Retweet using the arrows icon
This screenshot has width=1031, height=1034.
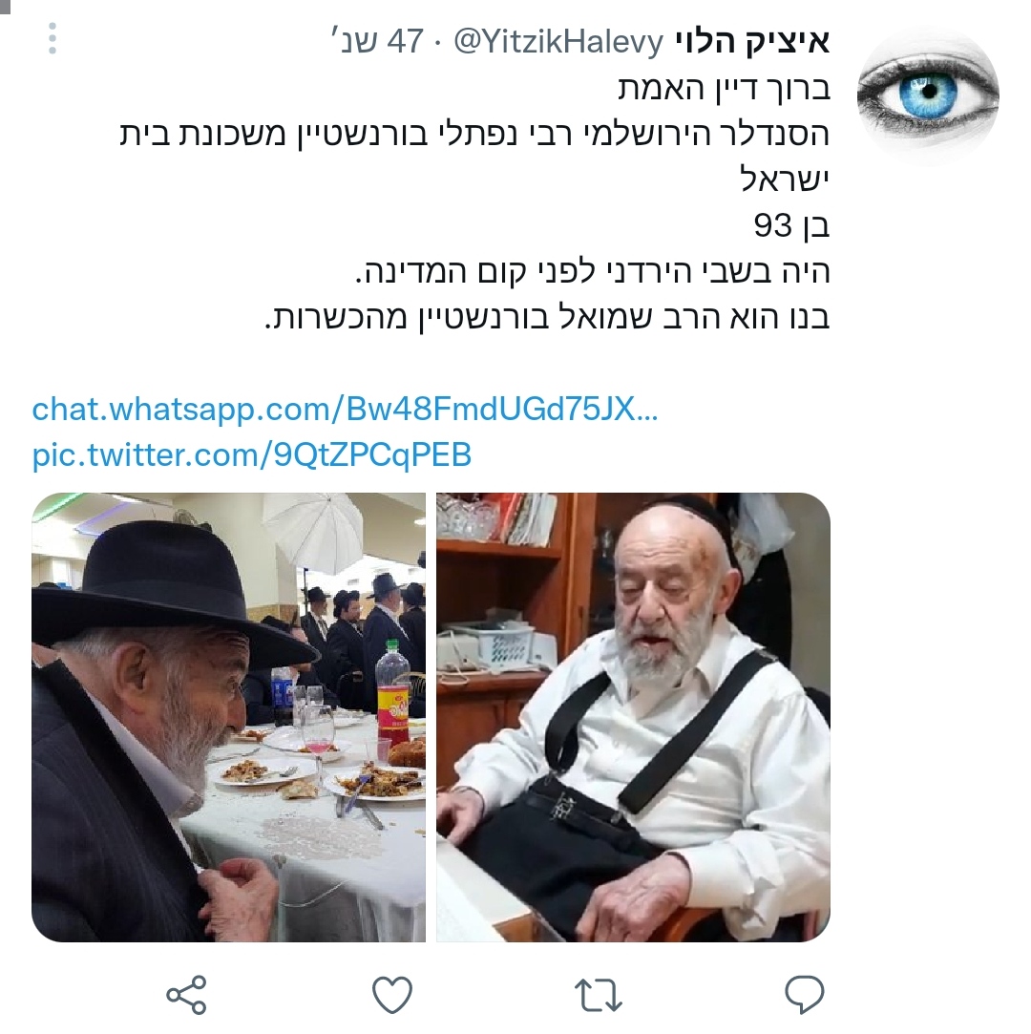coord(598,995)
